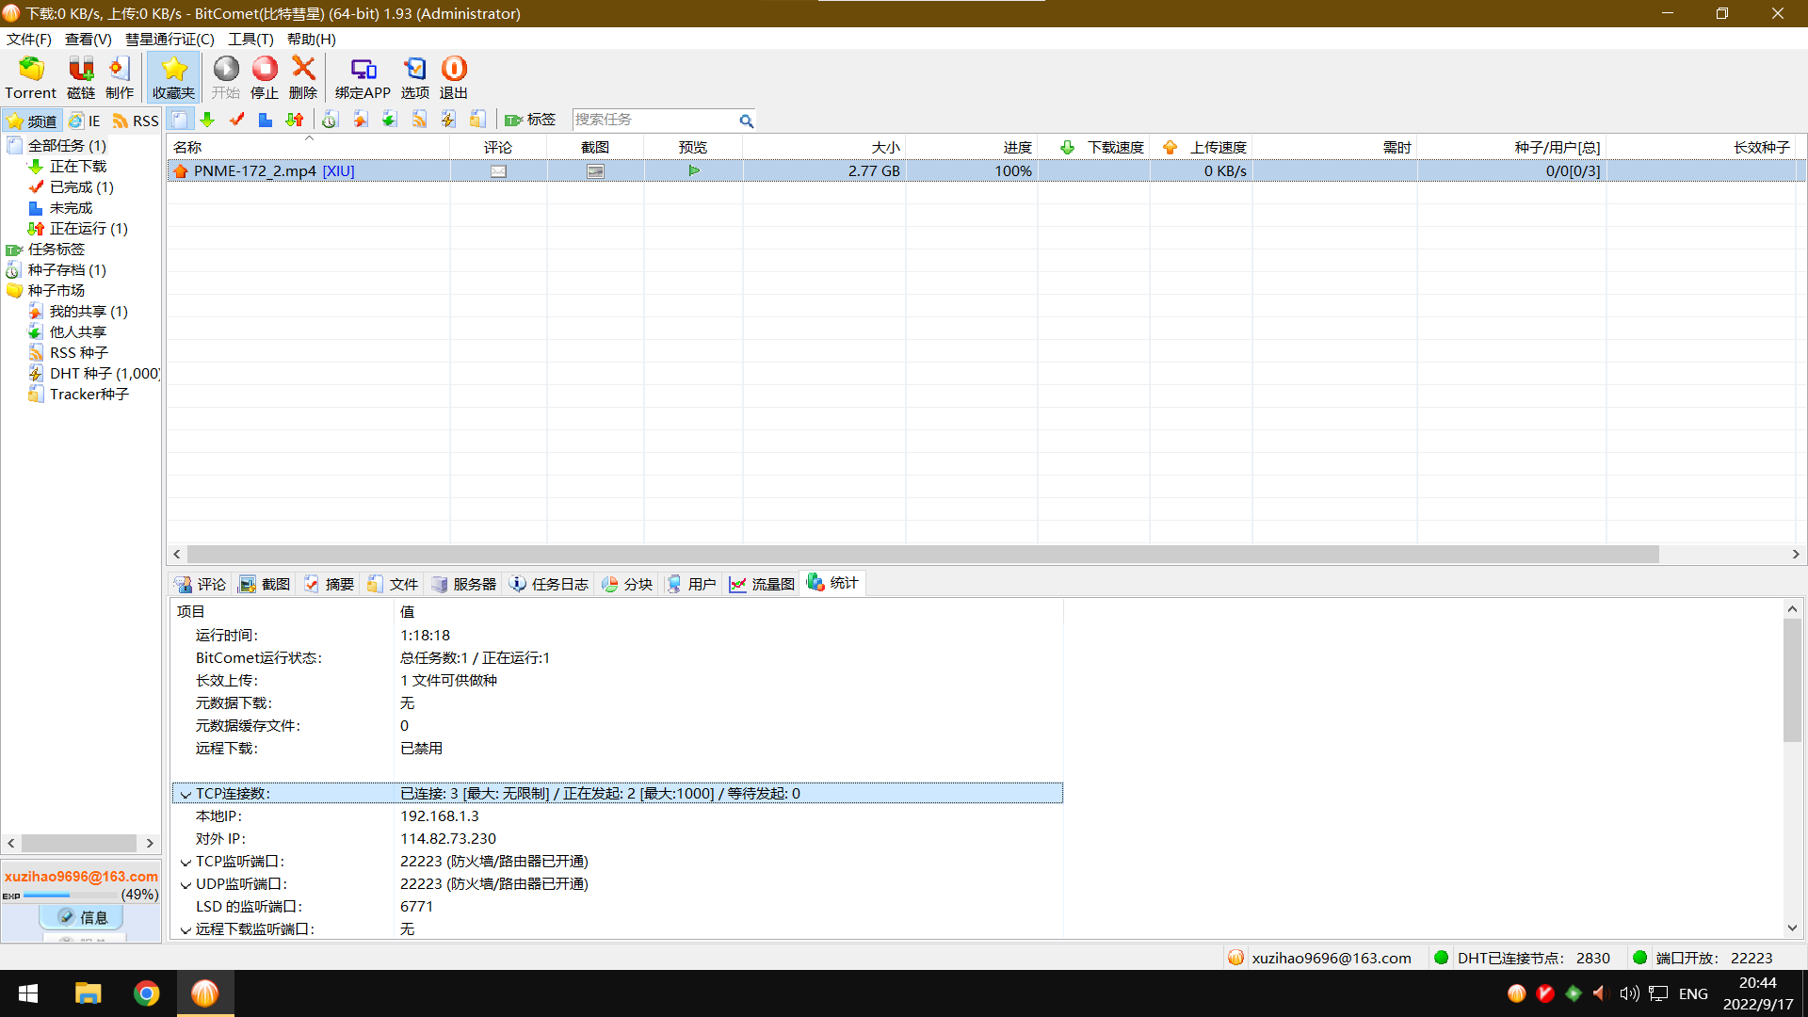Click the 制作 make torrent icon
This screenshot has width=1808, height=1017.
pyautogui.click(x=120, y=77)
